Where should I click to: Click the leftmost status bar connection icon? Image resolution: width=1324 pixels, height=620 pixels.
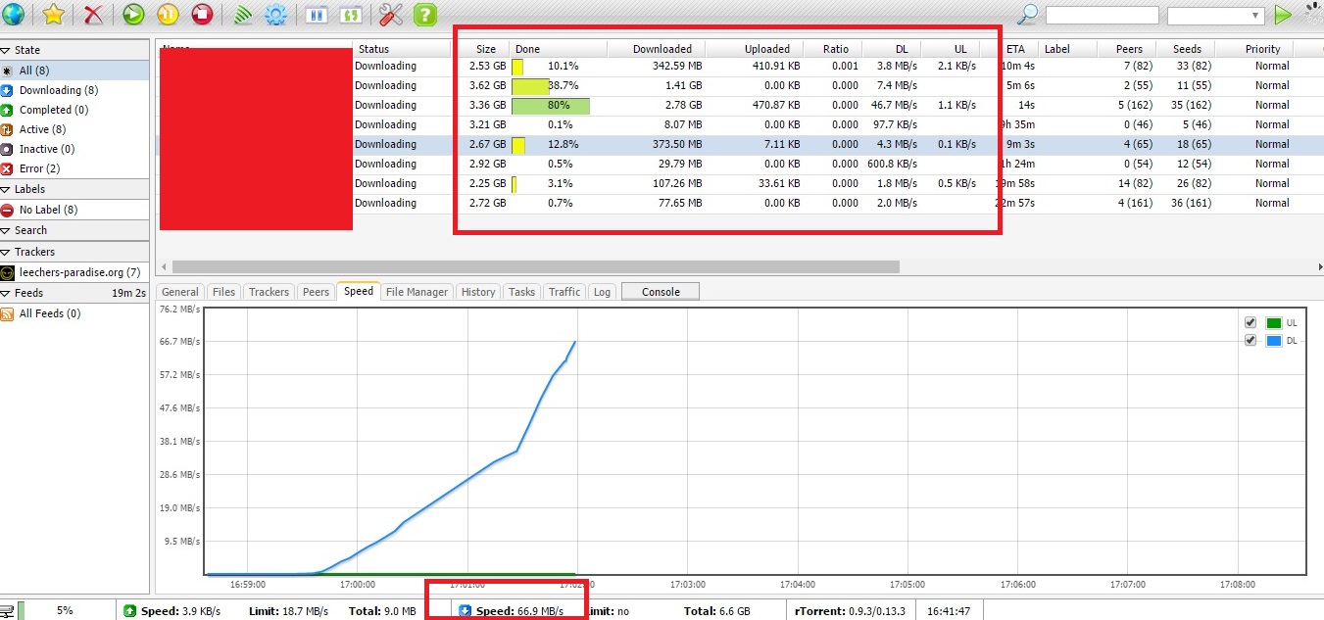[7, 611]
